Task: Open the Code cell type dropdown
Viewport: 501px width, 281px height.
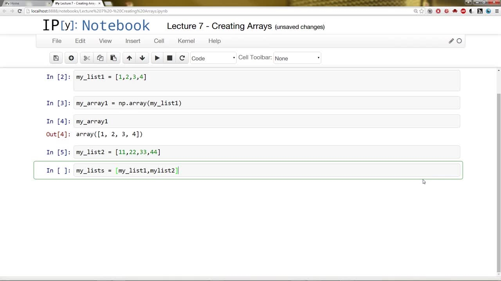Action: 213,58
